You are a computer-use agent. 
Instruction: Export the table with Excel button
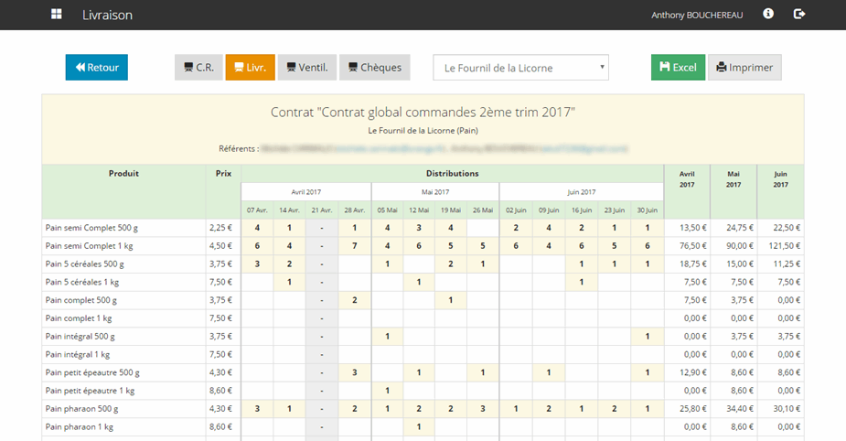[x=678, y=68]
